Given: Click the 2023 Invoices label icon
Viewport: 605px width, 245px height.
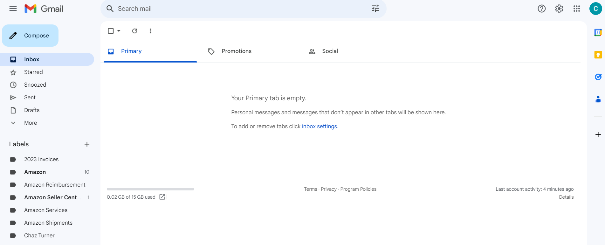Looking at the screenshot, I should [x=13, y=159].
